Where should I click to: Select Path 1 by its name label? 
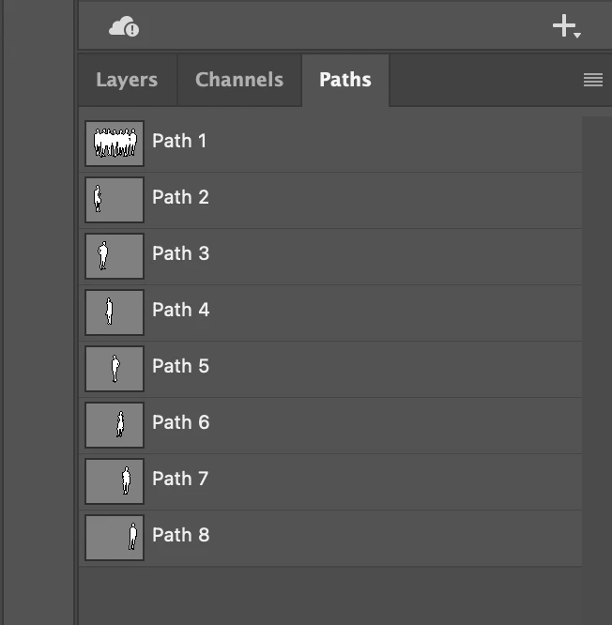click(x=179, y=141)
